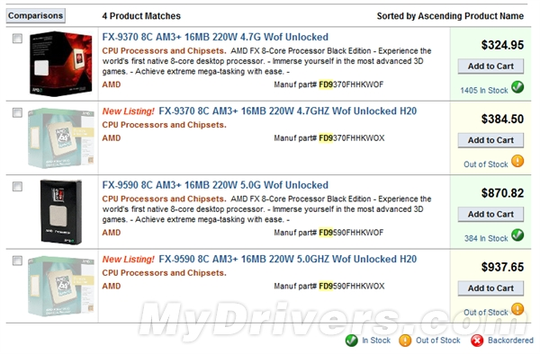Click green in-stock checkmark next to 384 In Stock

[x=517, y=235]
